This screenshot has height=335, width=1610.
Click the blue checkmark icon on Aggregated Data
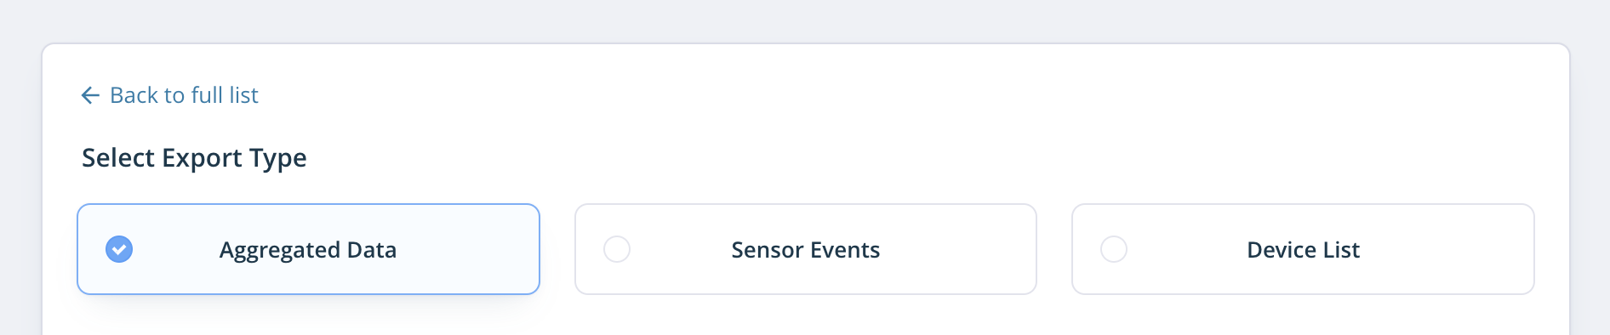(119, 249)
